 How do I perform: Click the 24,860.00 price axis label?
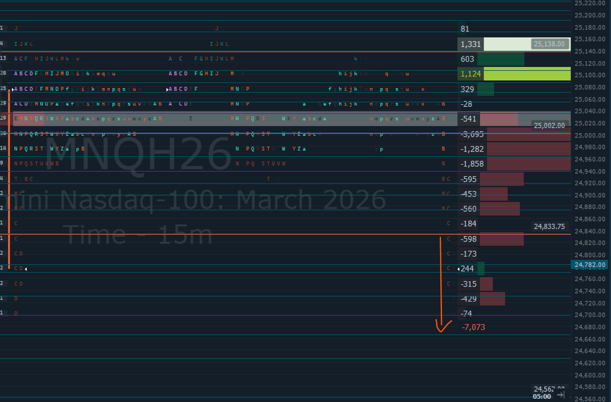pos(590,219)
